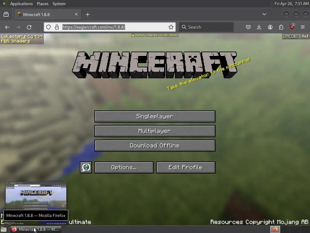
Task: Click the Collector's Edition PBR Shaders label
Action: (22, 39)
